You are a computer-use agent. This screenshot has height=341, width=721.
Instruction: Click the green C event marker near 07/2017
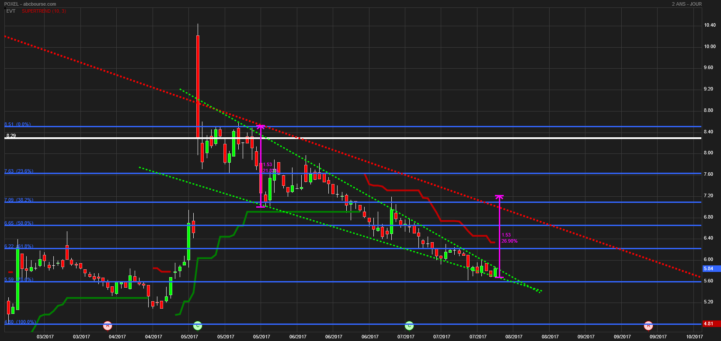coord(409,325)
